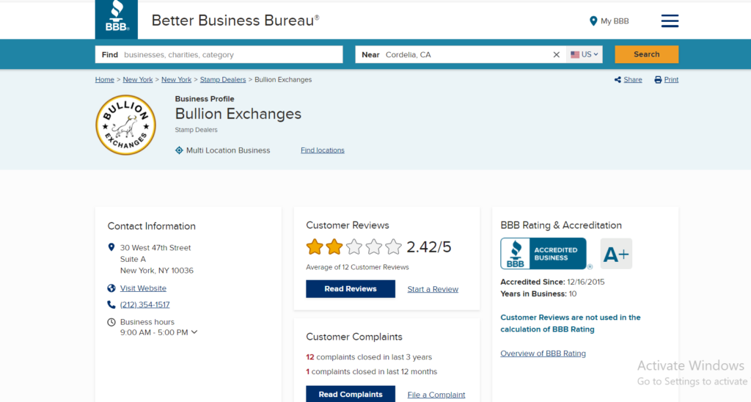The width and height of the screenshot is (751, 402).
Task: Click the globe icon beside Visit Website
Action: (111, 288)
